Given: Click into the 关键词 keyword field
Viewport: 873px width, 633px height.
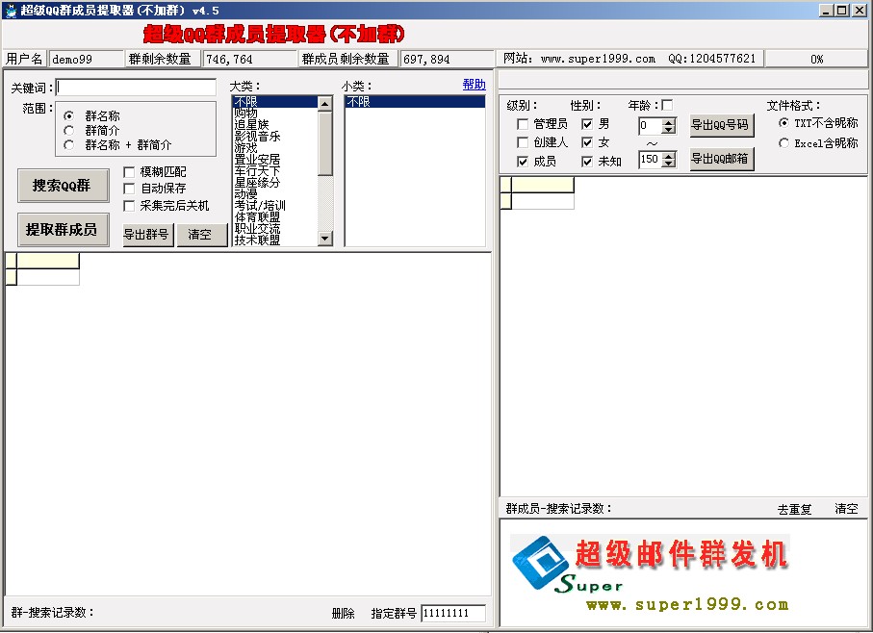Looking at the screenshot, I should click(136, 88).
